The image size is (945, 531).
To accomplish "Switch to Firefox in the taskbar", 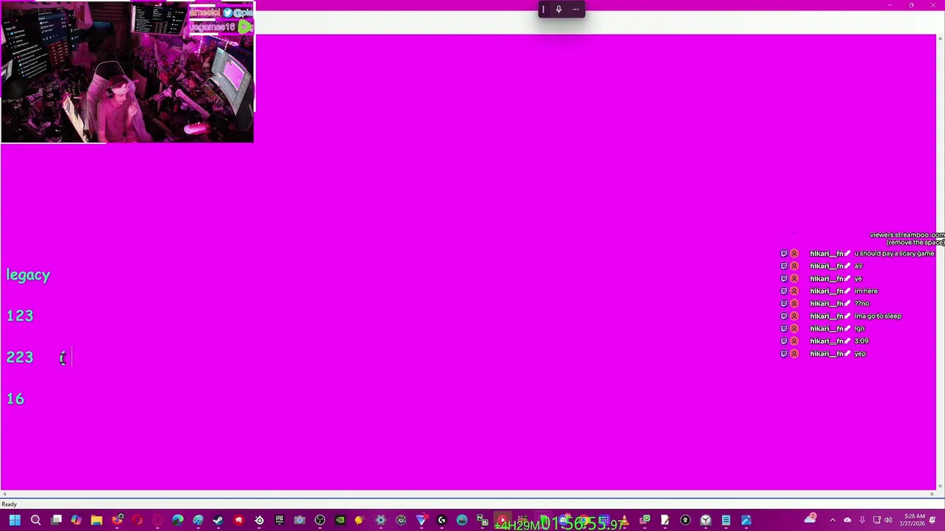I will point(117,521).
